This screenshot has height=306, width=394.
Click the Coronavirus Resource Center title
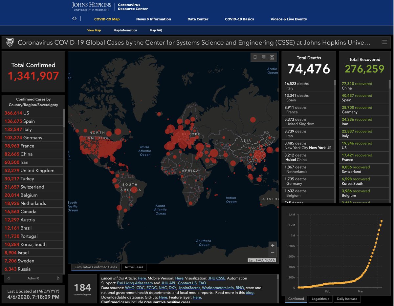[133, 7]
